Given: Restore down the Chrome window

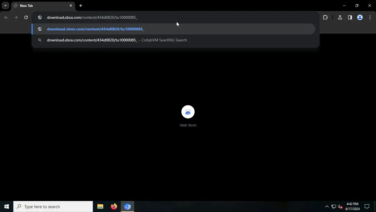Looking at the screenshot, I should (357, 6).
